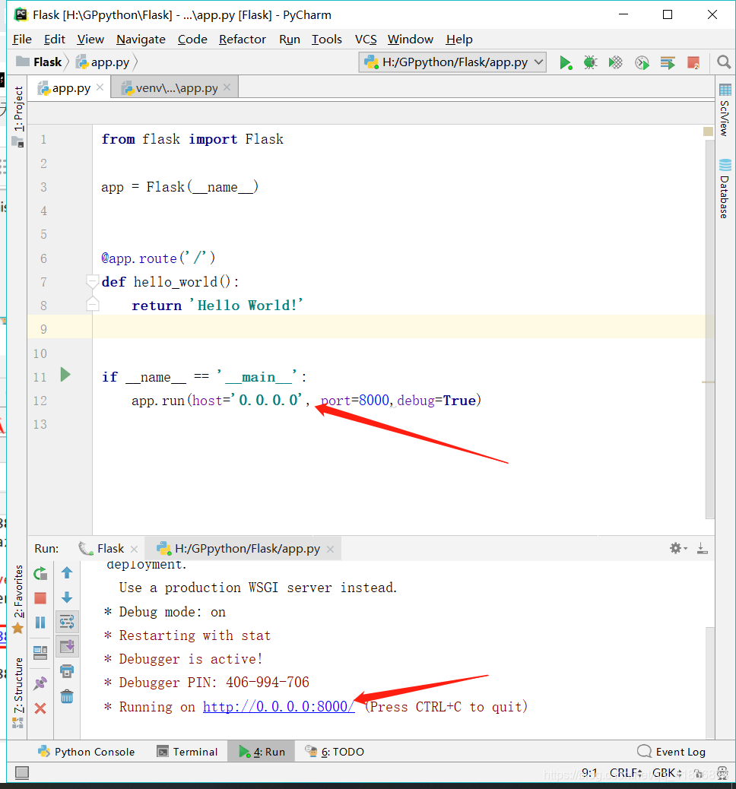Image resolution: width=736 pixels, height=789 pixels.
Task: Open the Favorites tool window
Action: 18,599
